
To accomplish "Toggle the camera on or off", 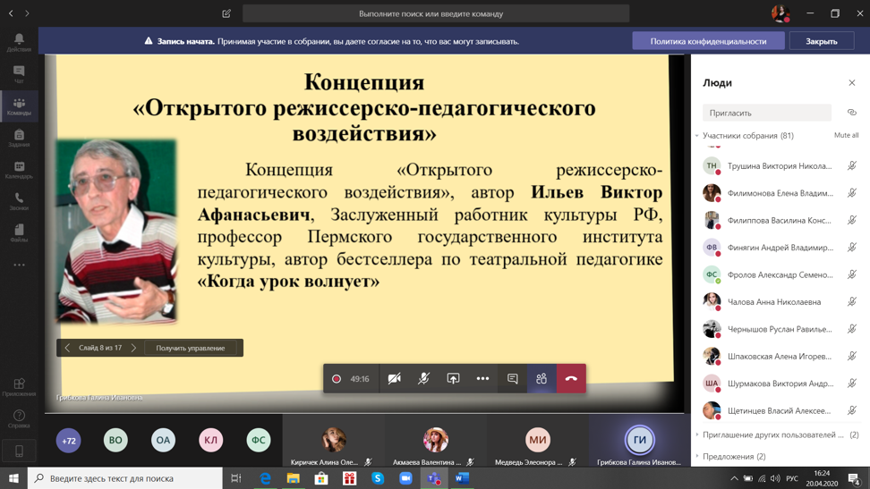I will (394, 378).
